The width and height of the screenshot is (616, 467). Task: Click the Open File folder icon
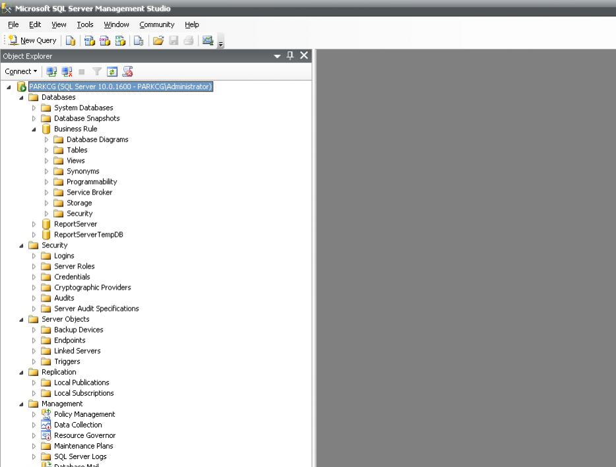(158, 40)
